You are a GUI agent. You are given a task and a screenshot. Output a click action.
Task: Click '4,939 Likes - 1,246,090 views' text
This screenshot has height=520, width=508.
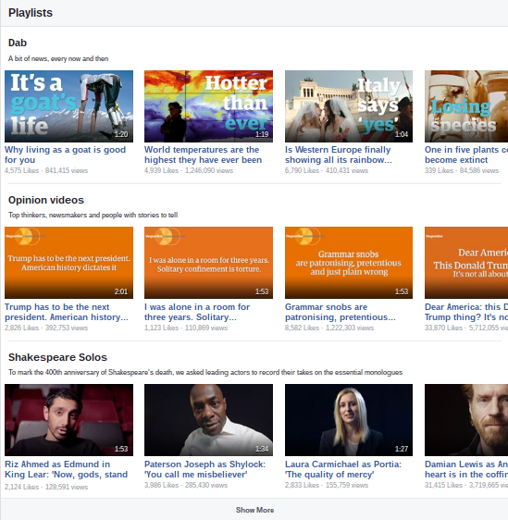(x=189, y=170)
